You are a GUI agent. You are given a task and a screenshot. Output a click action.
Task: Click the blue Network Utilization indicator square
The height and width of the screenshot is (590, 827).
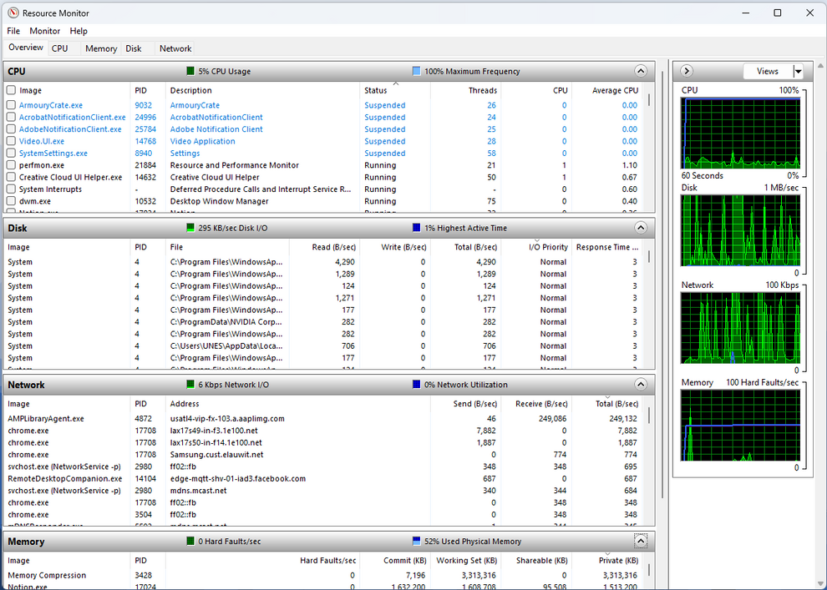(x=415, y=385)
